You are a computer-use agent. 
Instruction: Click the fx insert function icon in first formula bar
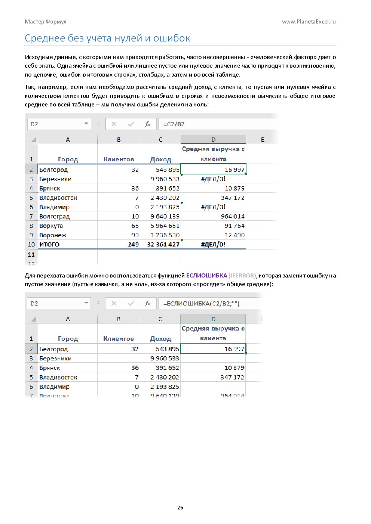pos(148,124)
